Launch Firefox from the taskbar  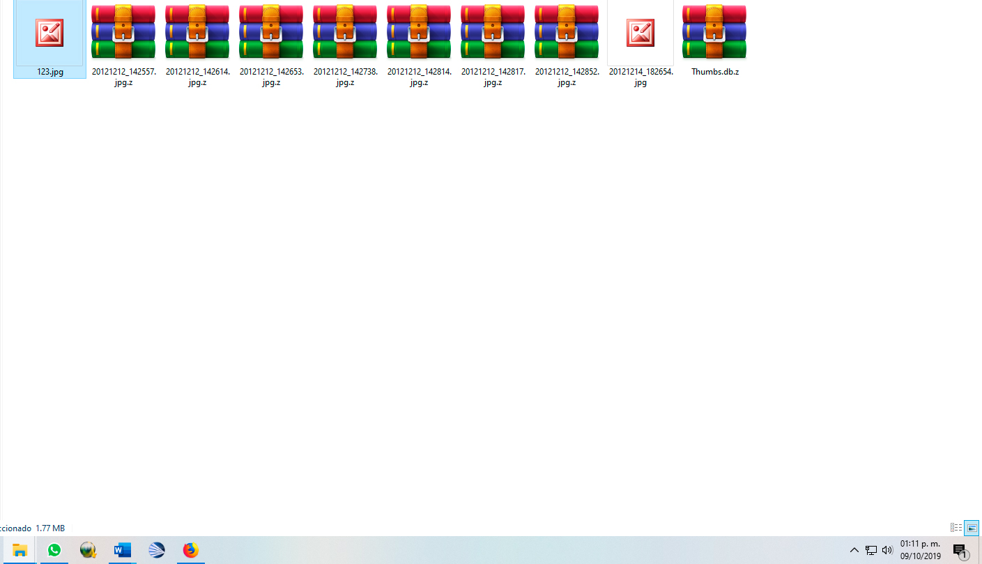190,550
